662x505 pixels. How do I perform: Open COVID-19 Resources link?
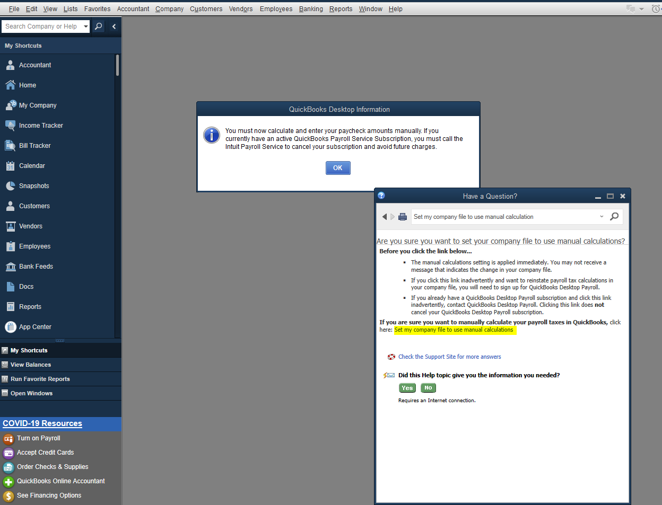pos(42,423)
